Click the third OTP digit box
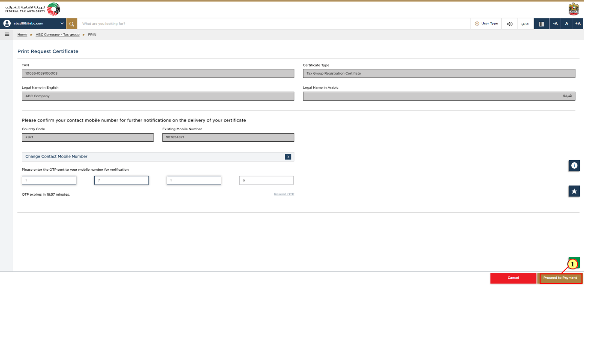The height and width of the screenshot is (343, 606). tap(194, 180)
